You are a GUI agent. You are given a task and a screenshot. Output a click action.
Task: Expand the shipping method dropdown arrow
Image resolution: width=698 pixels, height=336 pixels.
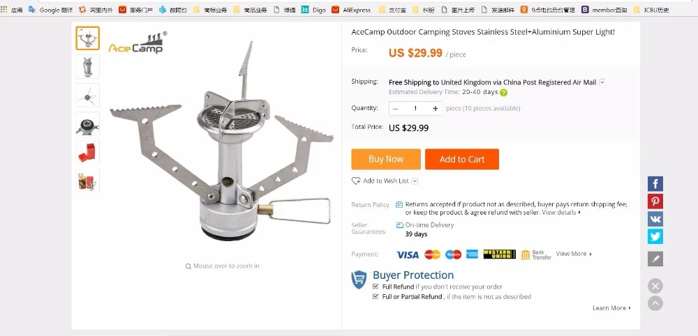pyautogui.click(x=602, y=82)
